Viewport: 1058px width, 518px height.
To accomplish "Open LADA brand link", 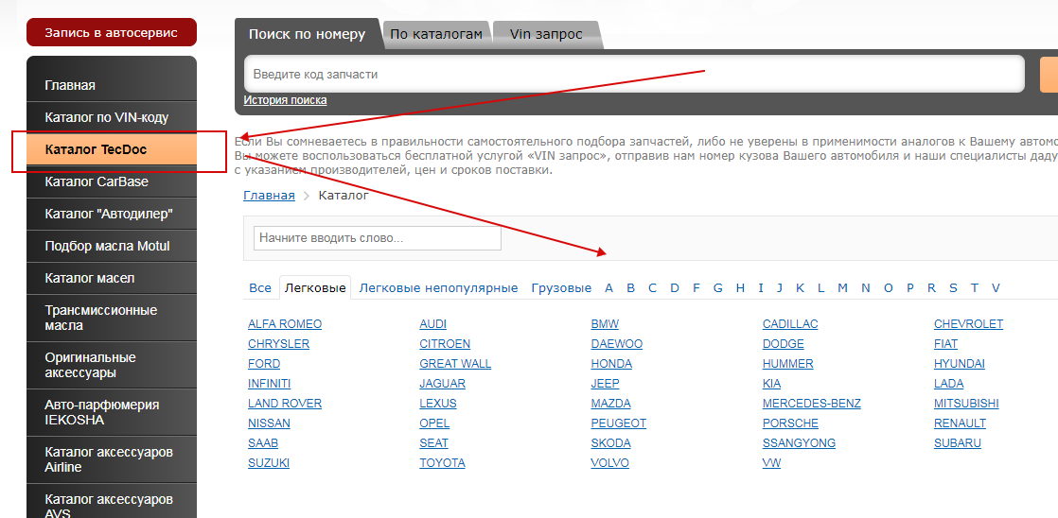I will [x=948, y=384].
